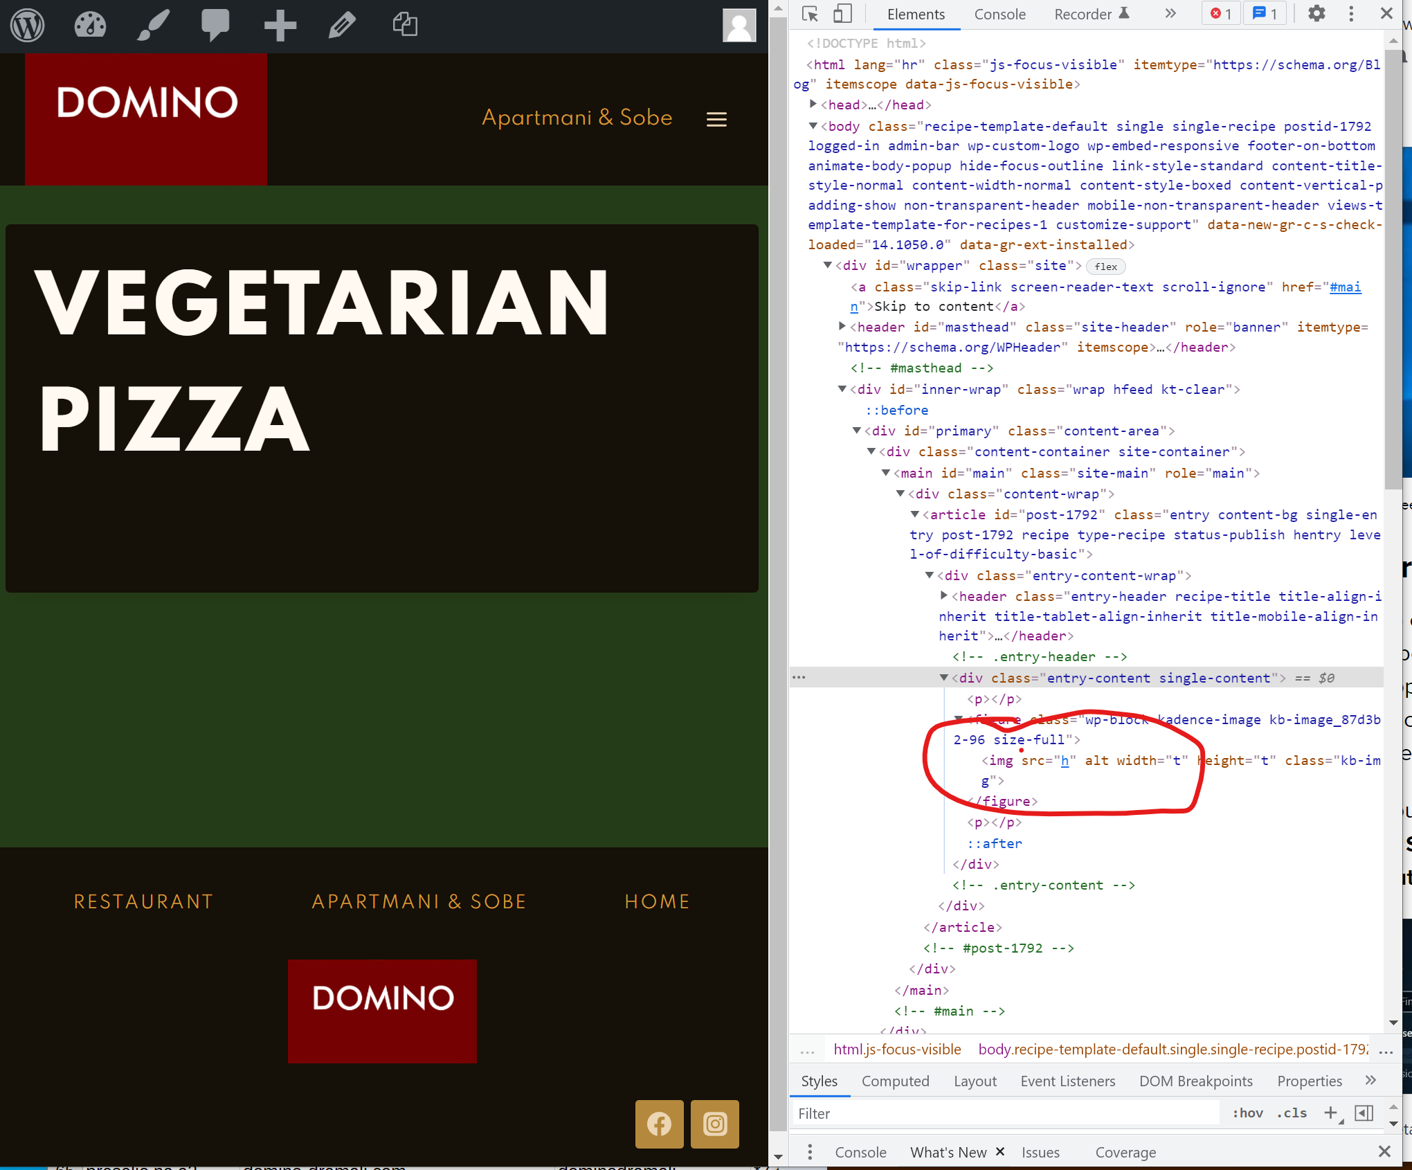Screen dimensions: 1412x1170
Task: Open the DevTools three-dot customize menu
Action: tap(1351, 14)
